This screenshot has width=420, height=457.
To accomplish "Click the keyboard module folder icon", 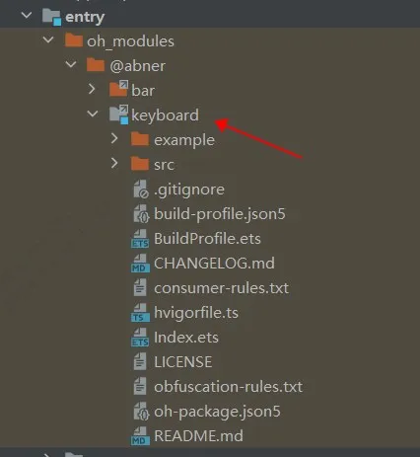I will [119, 114].
